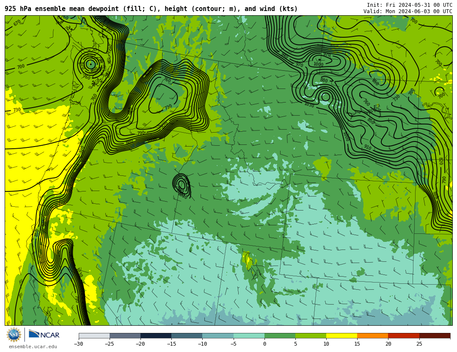457x352 pixels.
Task: Click the 15 colorbar tick label
Action: tap(357, 344)
